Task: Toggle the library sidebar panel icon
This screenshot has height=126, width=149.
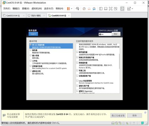Action: [101, 9]
